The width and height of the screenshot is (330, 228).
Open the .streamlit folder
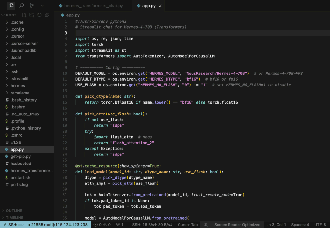click(27, 79)
